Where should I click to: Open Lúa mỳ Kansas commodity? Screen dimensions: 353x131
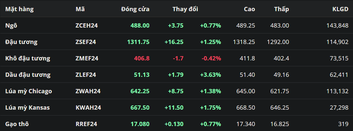click(x=28, y=108)
